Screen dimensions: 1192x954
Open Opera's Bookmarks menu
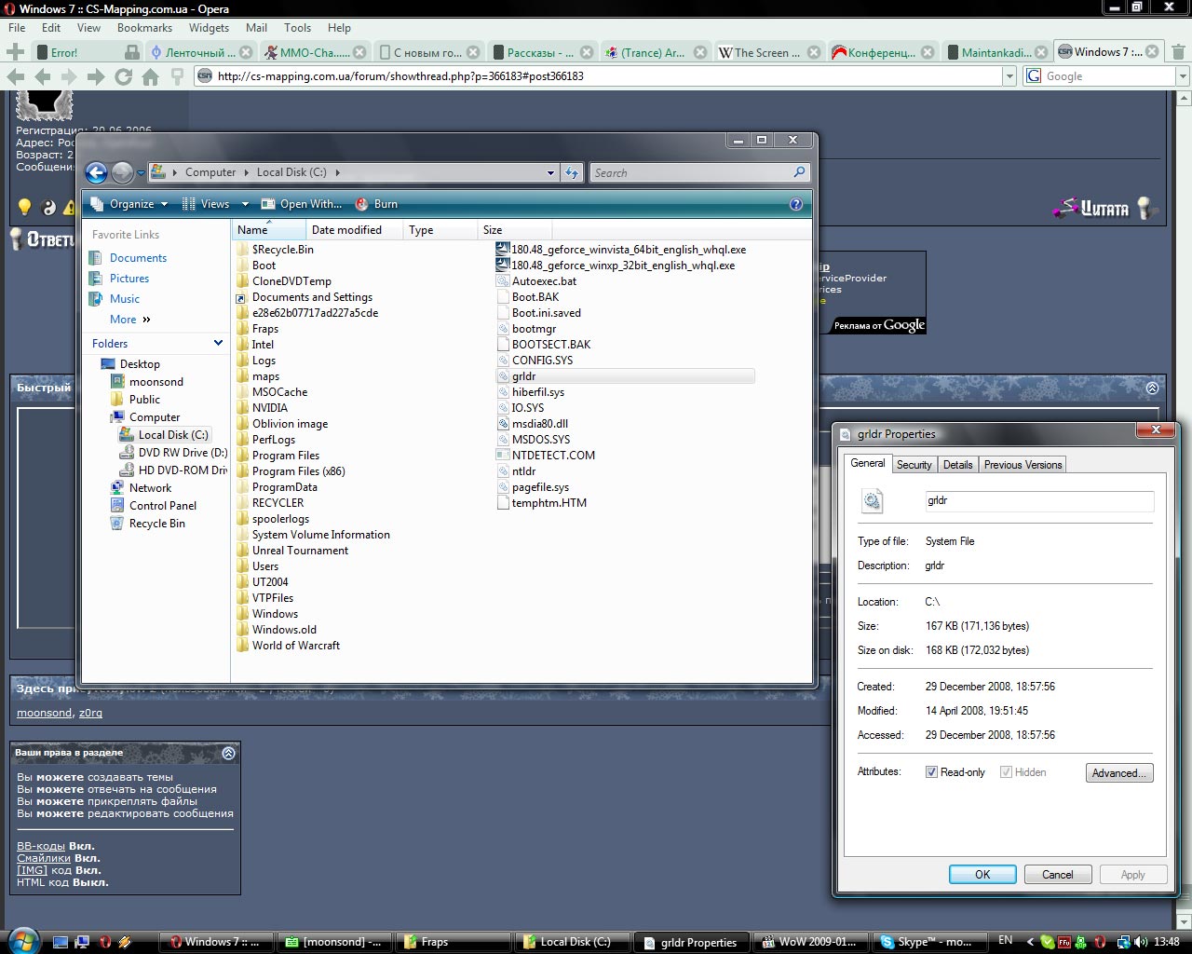[x=144, y=28]
